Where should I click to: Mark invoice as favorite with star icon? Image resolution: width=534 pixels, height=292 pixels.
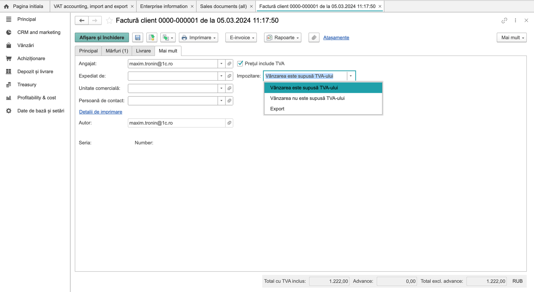tap(109, 21)
